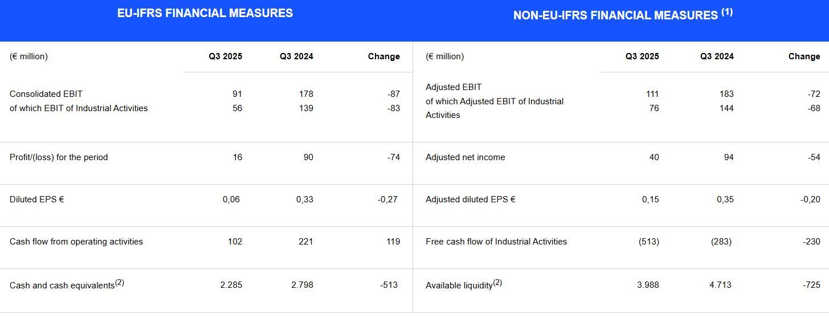Click the Diluted EPS € value 0,06
The width and height of the screenshot is (829, 318).
(x=231, y=199)
